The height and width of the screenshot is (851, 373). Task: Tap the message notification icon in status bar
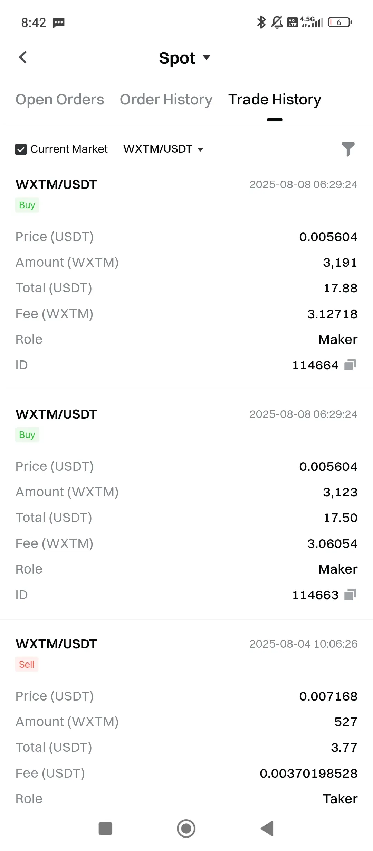(x=59, y=23)
